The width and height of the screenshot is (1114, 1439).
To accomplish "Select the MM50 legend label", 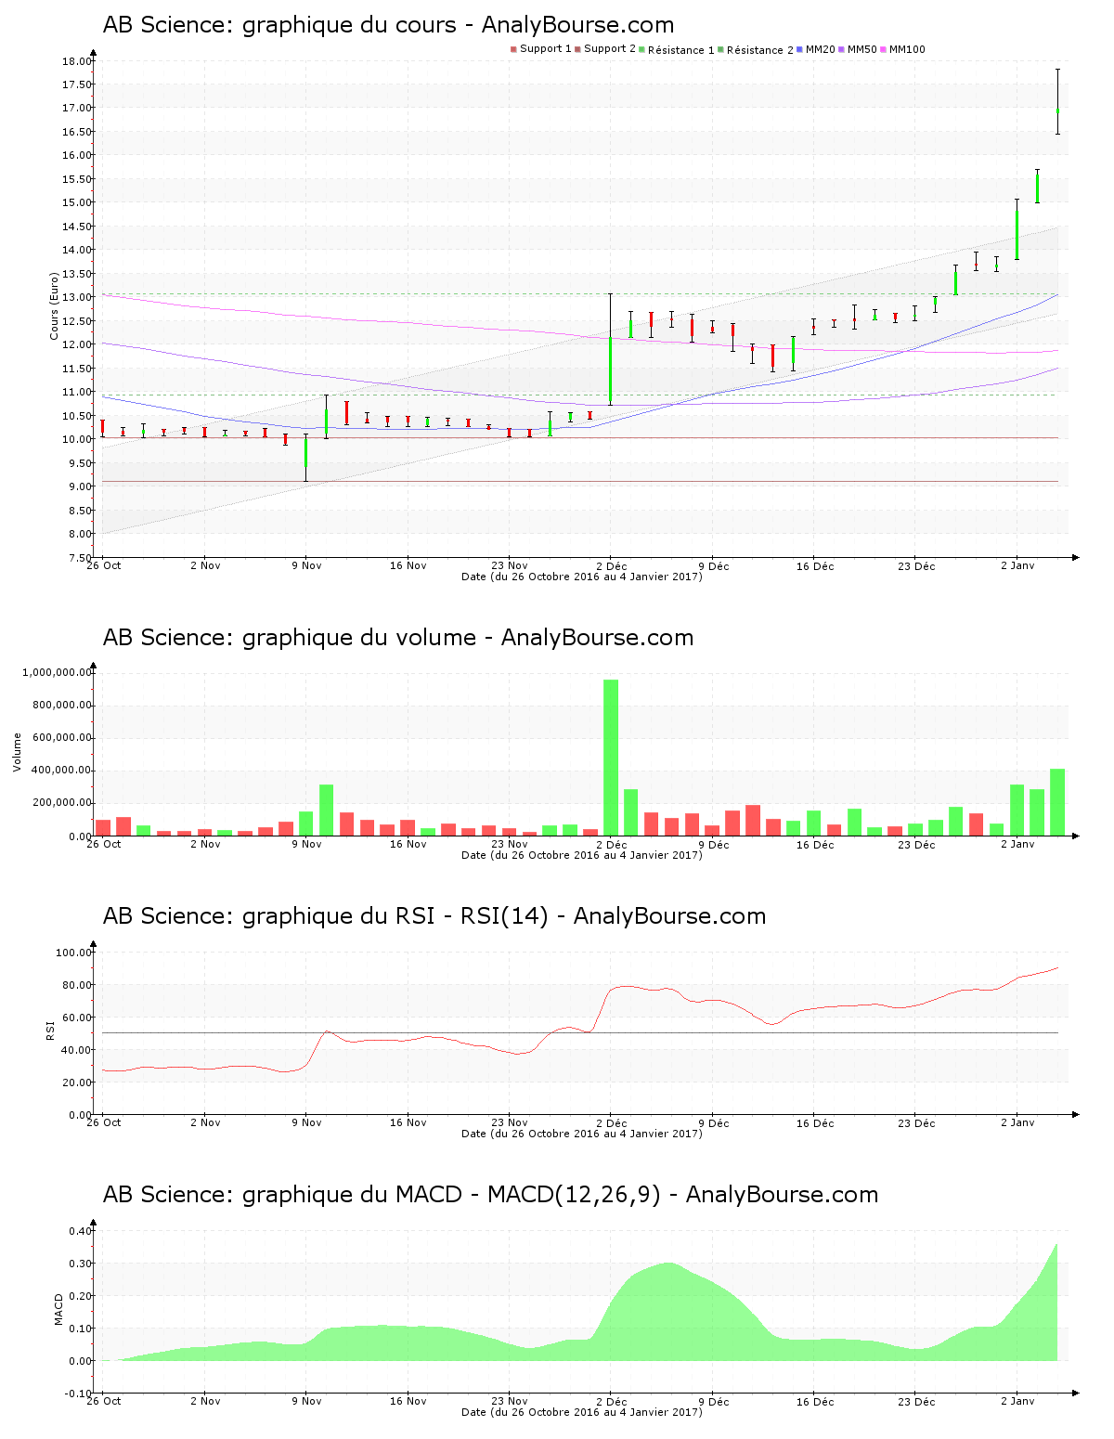I will (x=861, y=49).
